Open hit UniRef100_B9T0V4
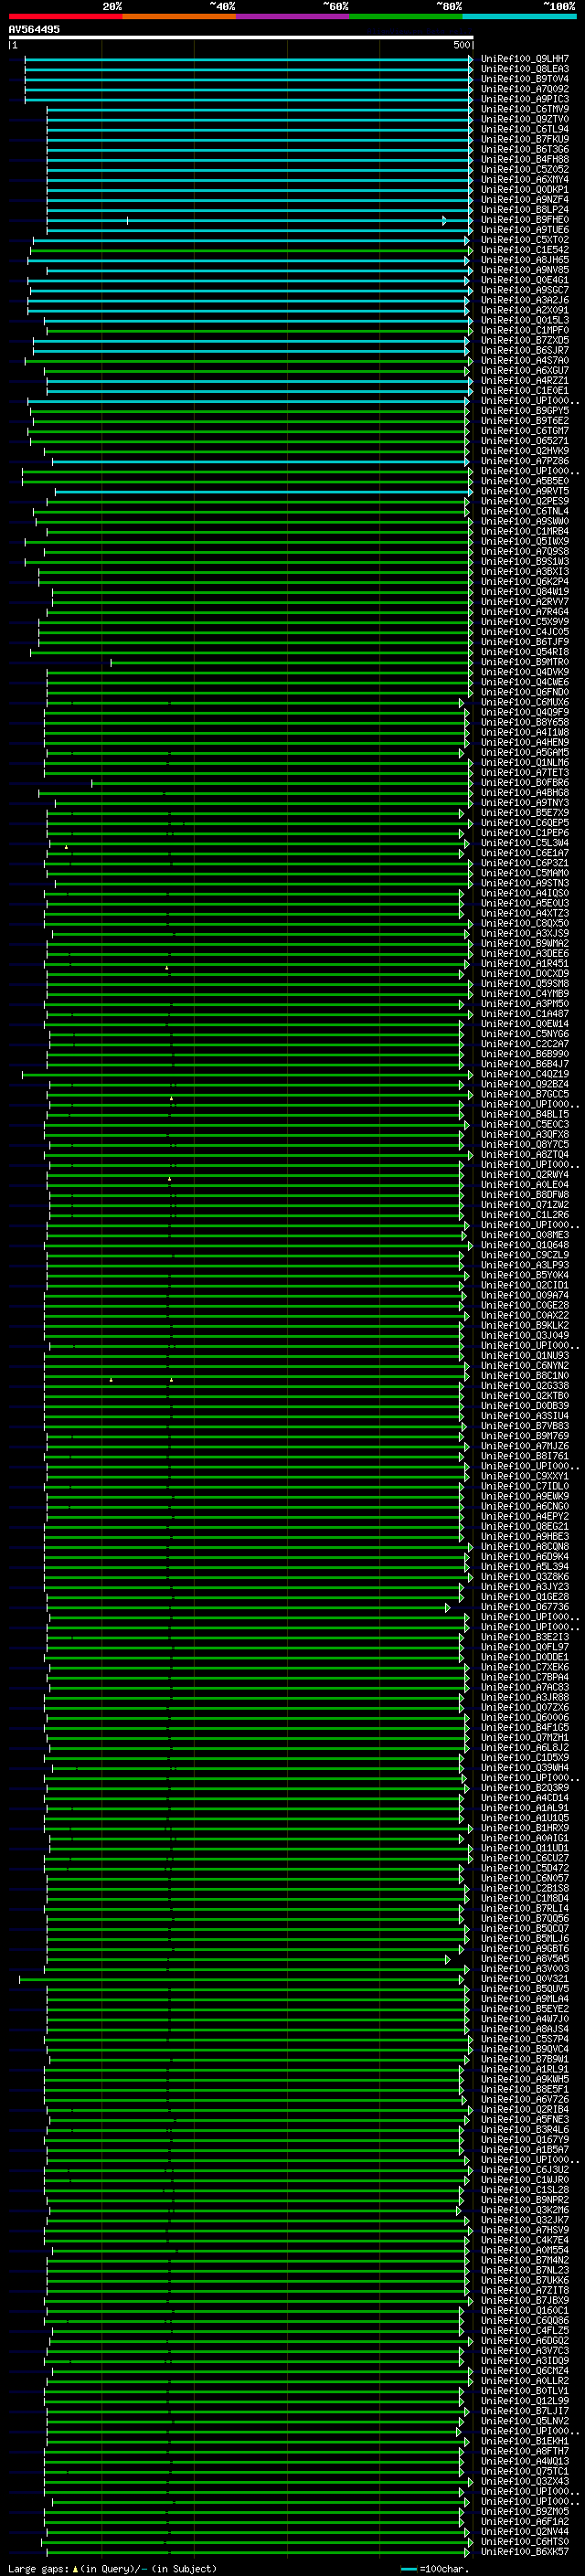Screen dimensions: 585x2576 coord(525,79)
